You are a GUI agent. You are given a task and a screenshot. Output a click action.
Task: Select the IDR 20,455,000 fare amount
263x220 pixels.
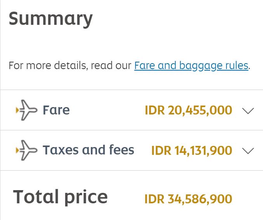pos(188,111)
